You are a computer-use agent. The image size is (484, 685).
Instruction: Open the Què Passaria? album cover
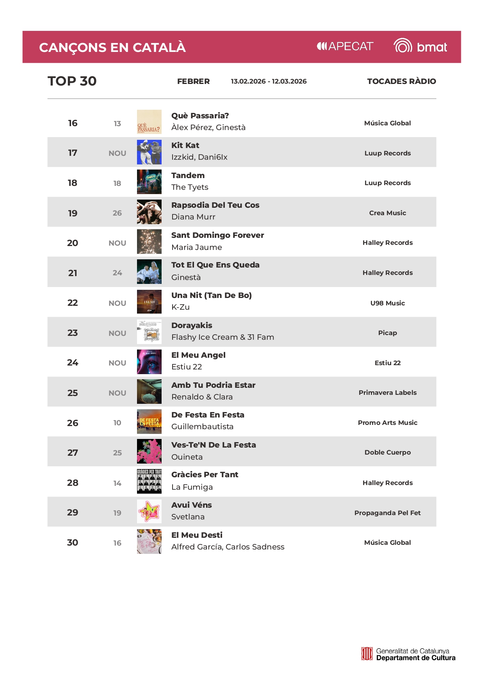coord(149,122)
